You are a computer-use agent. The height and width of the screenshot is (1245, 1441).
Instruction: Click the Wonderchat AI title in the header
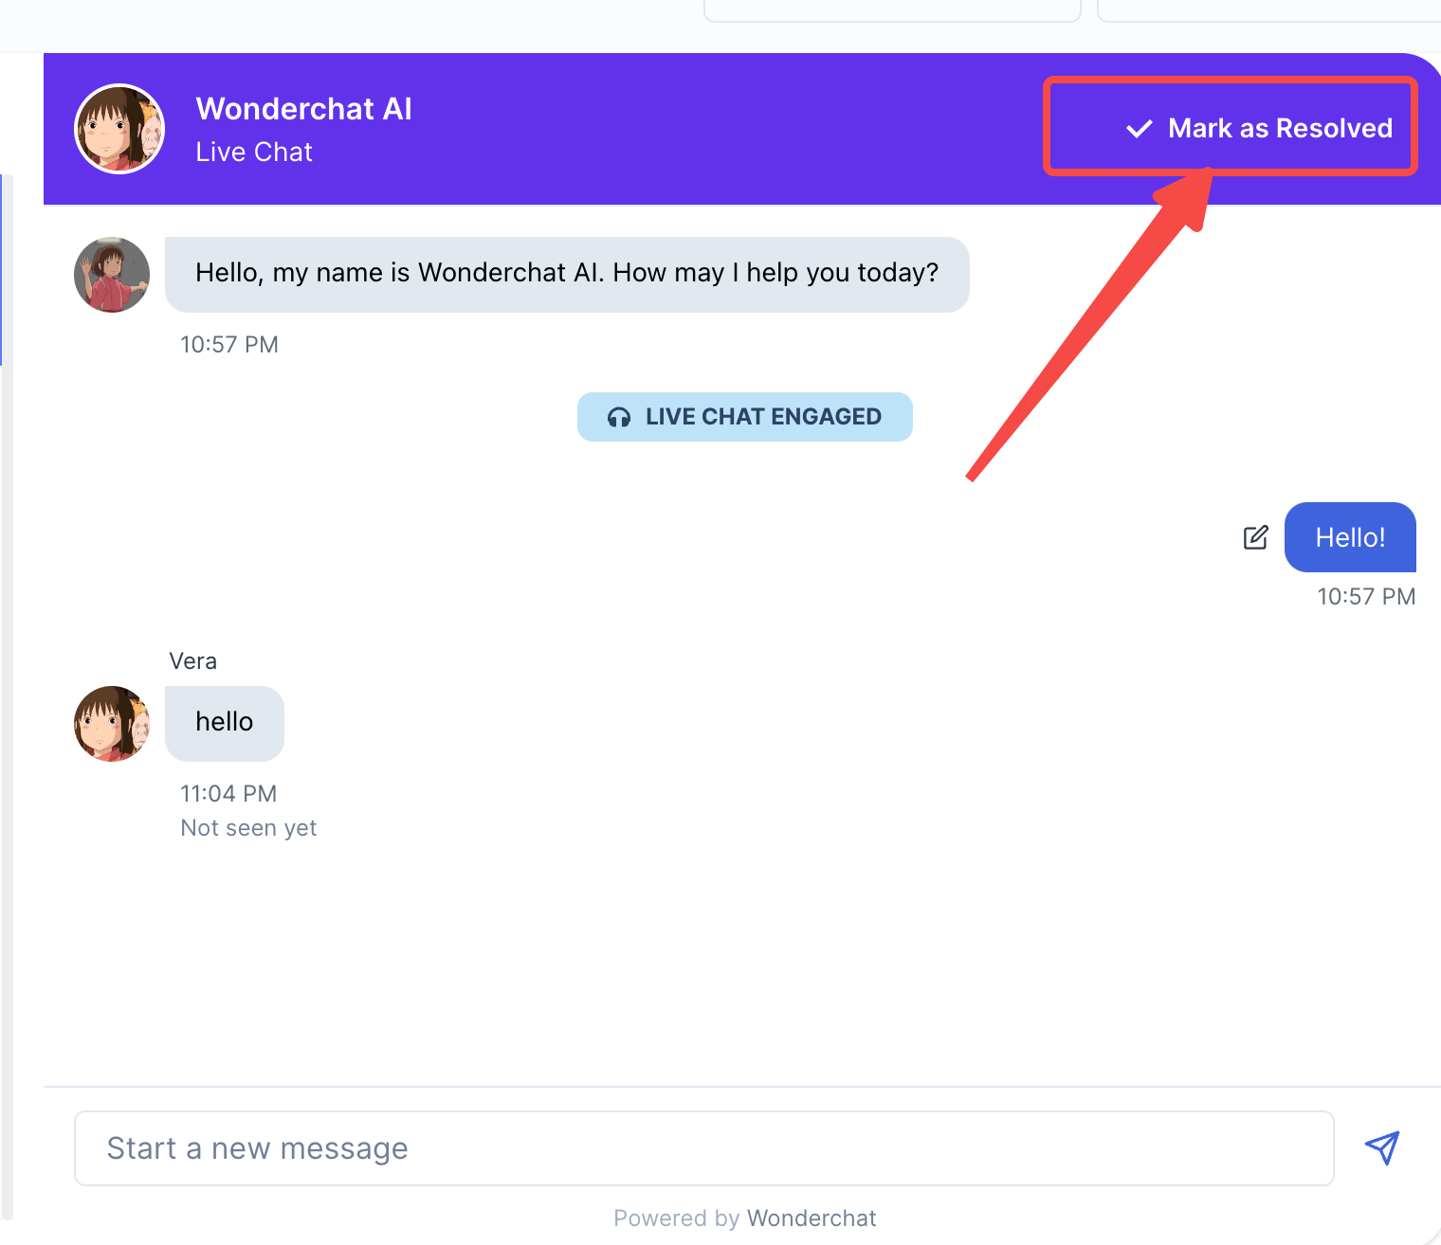click(x=303, y=109)
